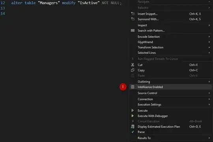Click the "Managers" table name in code

tap(49, 3)
